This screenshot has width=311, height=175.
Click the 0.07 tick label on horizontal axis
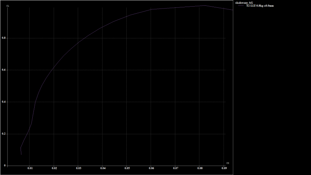point(176,168)
